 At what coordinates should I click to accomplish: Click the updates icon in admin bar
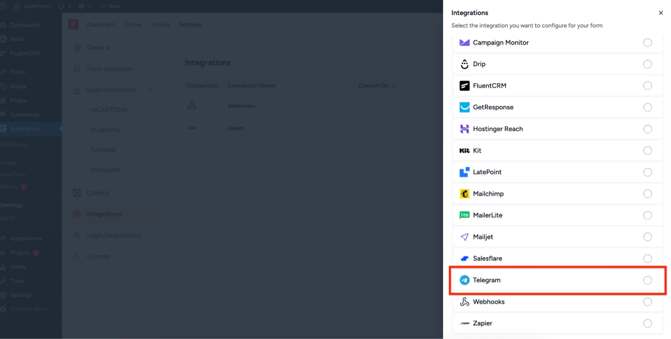tap(61, 7)
